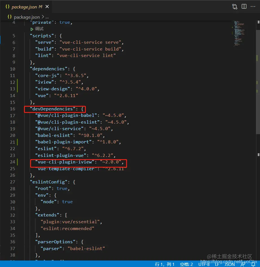260x267 pixels.
Task: Click the "babel-plugin-import" entry
Action: point(78,142)
